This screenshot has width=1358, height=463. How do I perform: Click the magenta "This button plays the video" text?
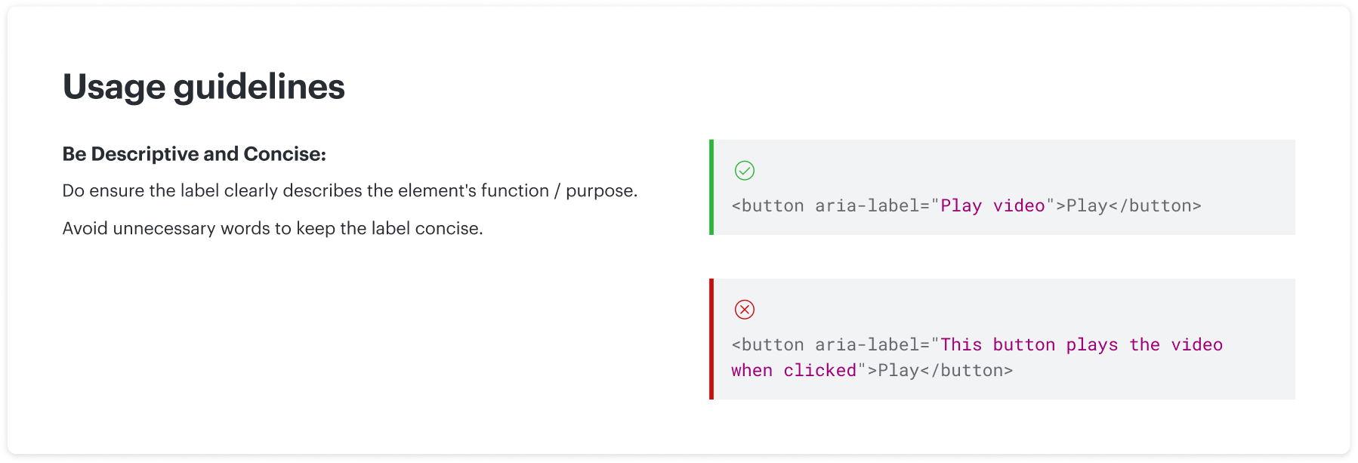coord(1082,344)
